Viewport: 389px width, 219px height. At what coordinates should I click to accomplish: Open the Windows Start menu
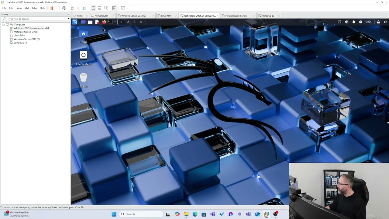pyautogui.click(x=114, y=214)
